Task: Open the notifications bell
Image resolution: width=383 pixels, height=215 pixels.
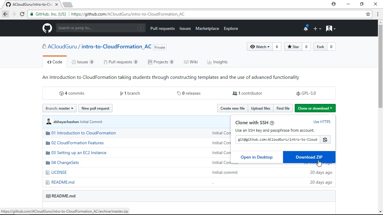Action: tap(306, 29)
